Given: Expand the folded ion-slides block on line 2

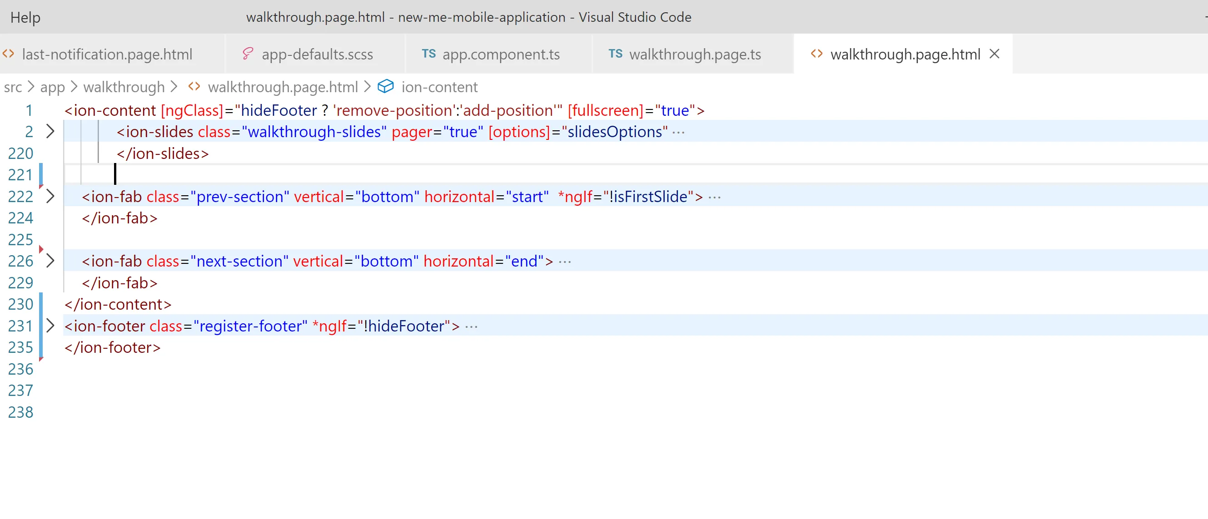Looking at the screenshot, I should (50, 131).
